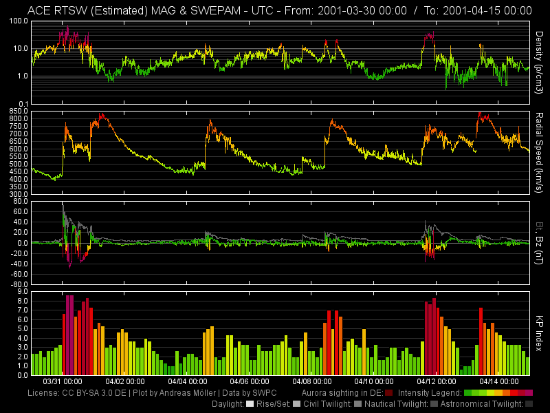550x413 pixels.
Task: Click the 'ACE RTSW (Estimated) MAG & SWEPAM' title
Action: [x=134, y=10]
